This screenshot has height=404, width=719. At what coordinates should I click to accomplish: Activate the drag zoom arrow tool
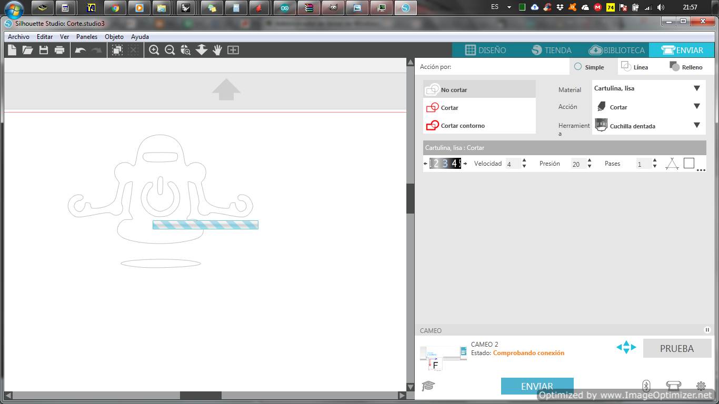(x=202, y=50)
